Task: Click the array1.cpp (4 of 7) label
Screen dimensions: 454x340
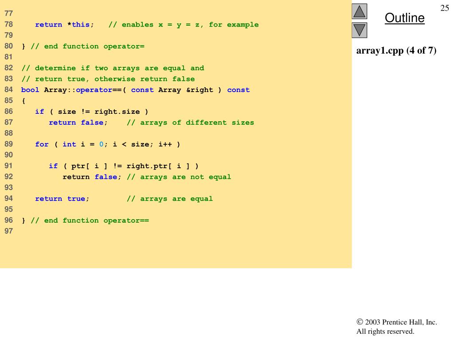Action: [396, 50]
